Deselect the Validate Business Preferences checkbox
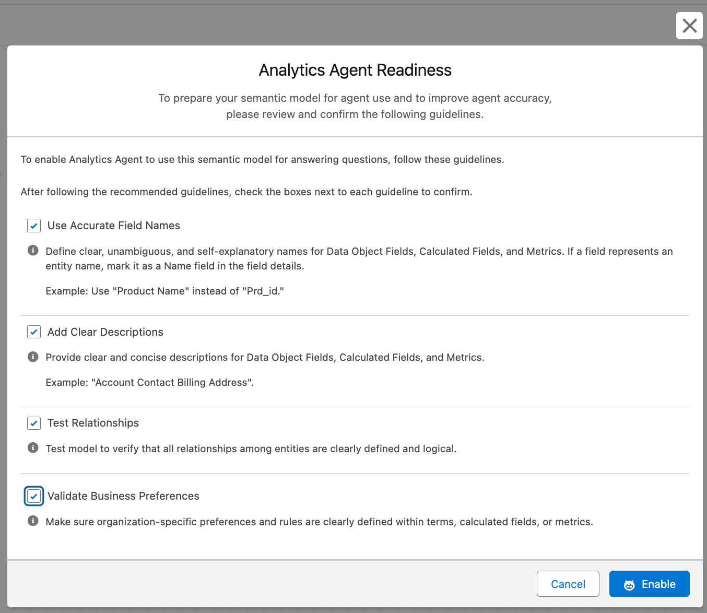This screenshot has height=613, width=707. (x=34, y=496)
